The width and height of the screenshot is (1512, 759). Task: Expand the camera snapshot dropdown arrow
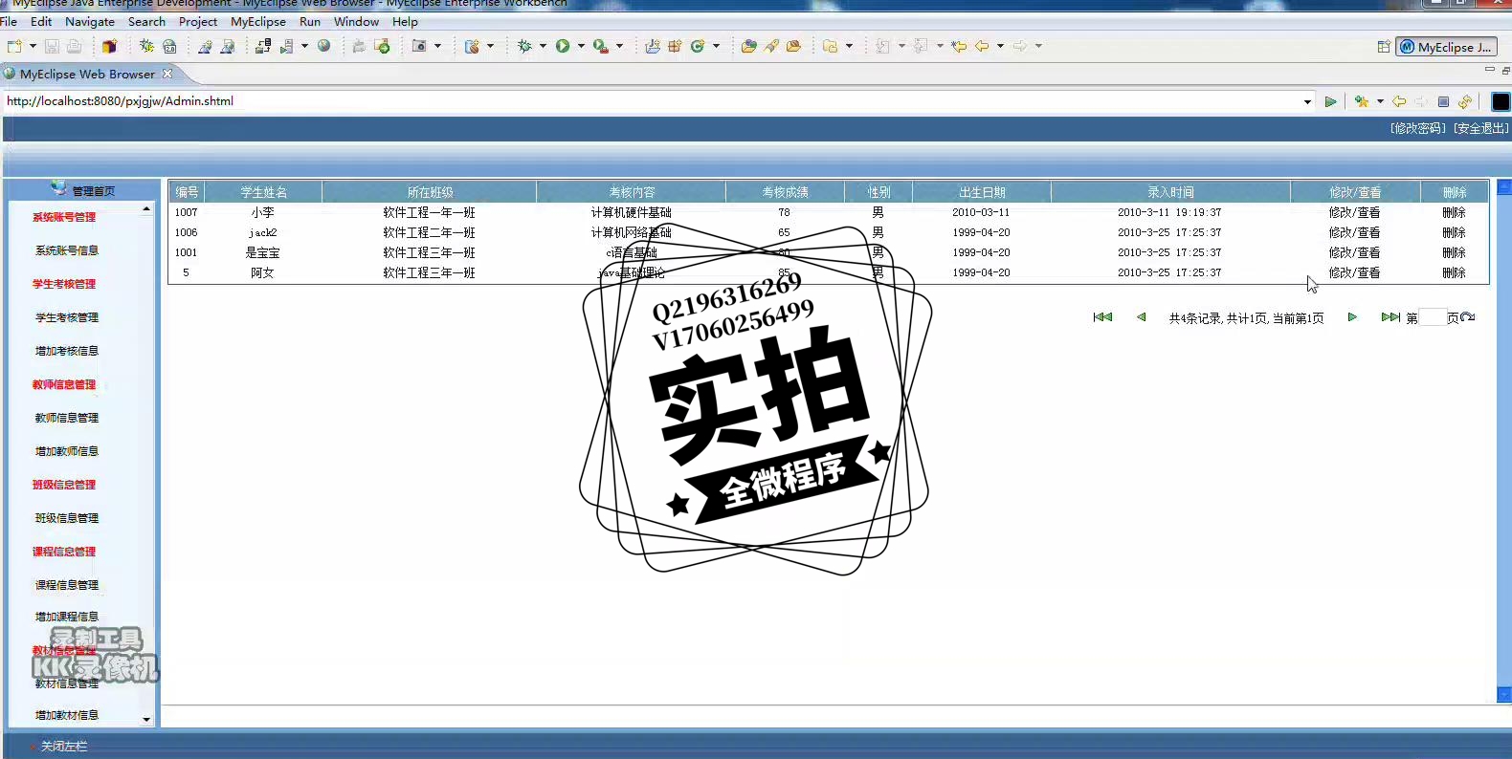pyautogui.click(x=437, y=46)
